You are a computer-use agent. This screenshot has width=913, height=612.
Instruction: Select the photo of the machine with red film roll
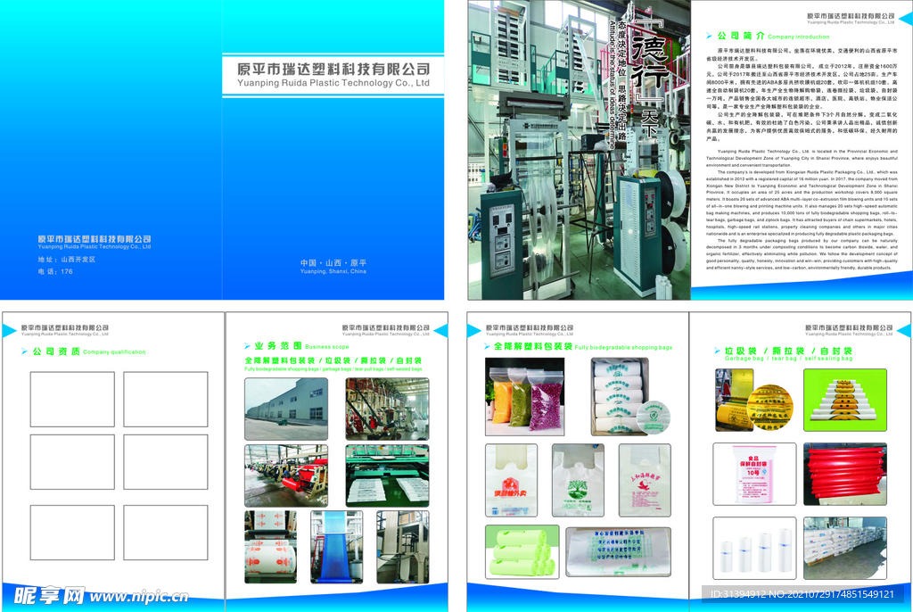coord(286,476)
